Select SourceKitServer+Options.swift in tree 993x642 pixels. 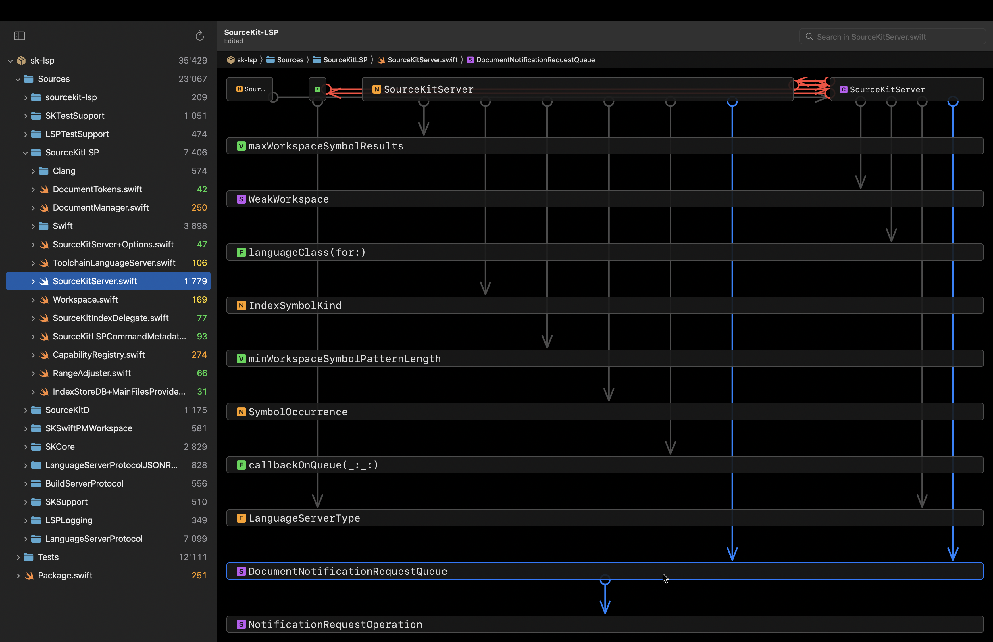coord(108,244)
